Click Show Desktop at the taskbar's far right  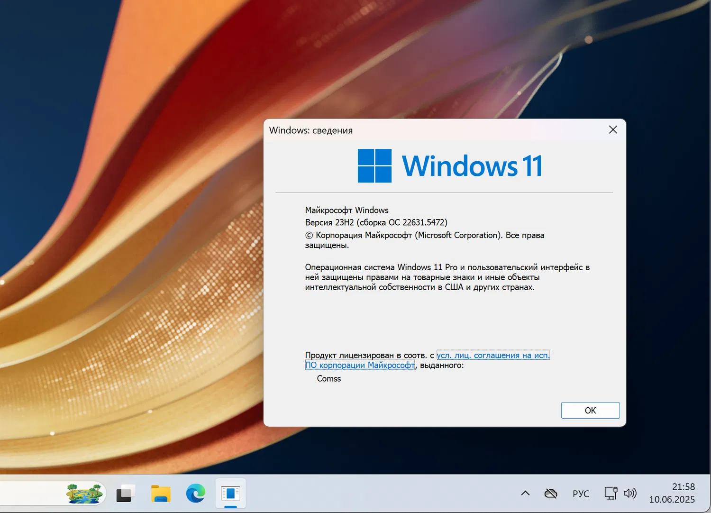click(710, 493)
